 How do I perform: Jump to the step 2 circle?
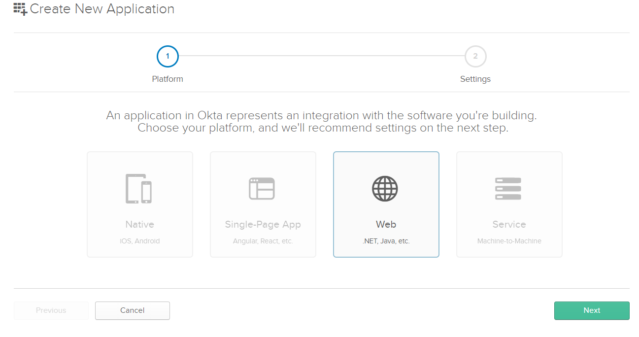[475, 56]
